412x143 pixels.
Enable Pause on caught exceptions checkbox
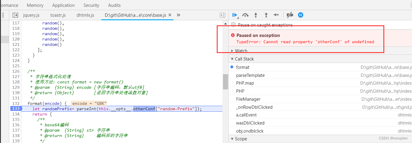233,25
